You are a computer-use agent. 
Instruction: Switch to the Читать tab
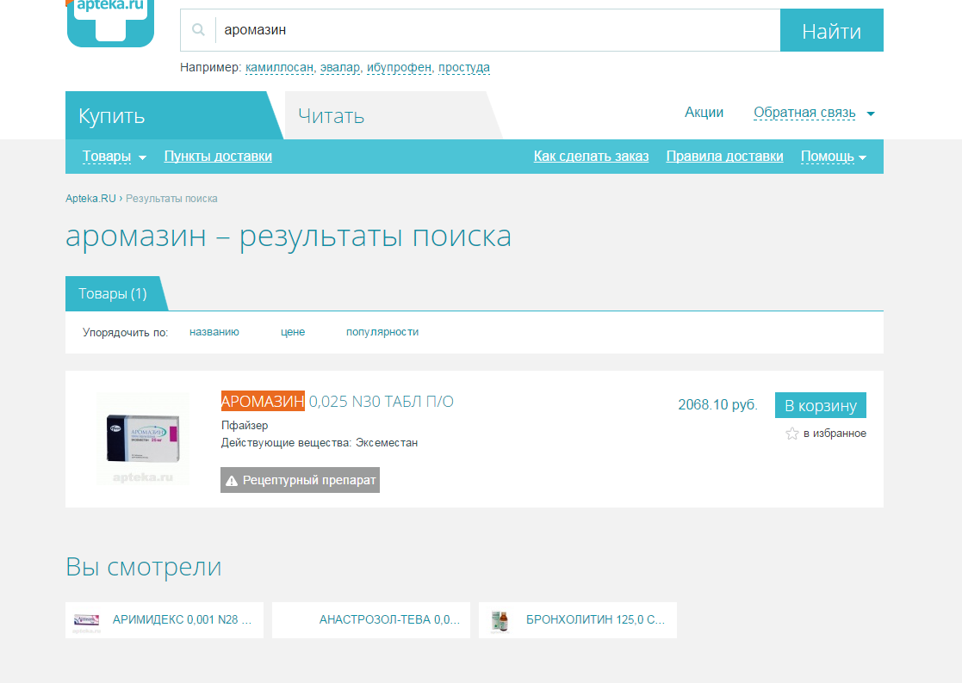pyautogui.click(x=393, y=115)
